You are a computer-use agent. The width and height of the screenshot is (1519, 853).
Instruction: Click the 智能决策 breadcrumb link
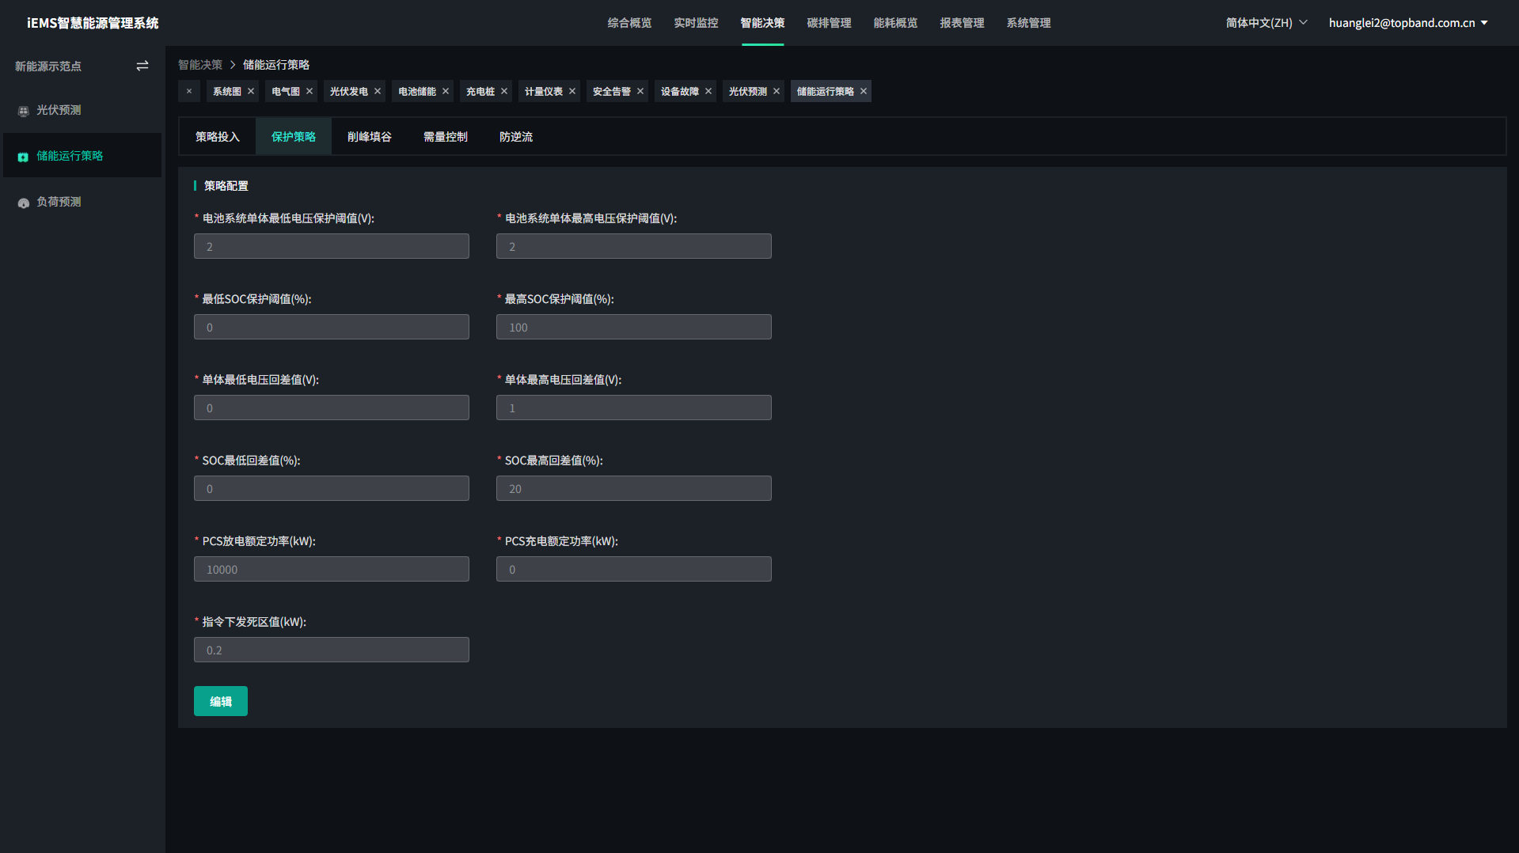(200, 65)
